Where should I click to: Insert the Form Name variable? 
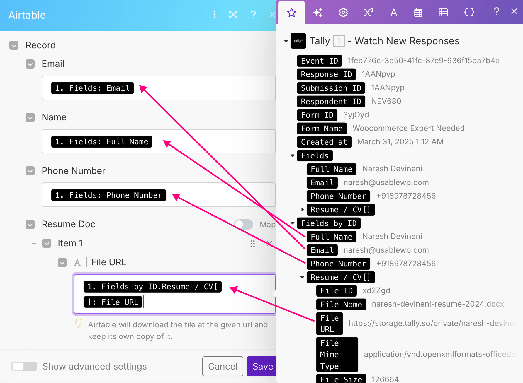pos(322,129)
